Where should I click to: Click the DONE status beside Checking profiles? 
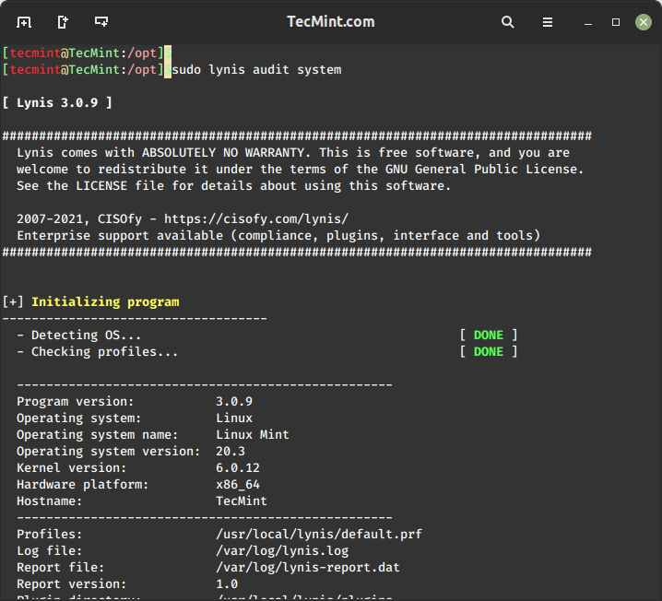(488, 352)
